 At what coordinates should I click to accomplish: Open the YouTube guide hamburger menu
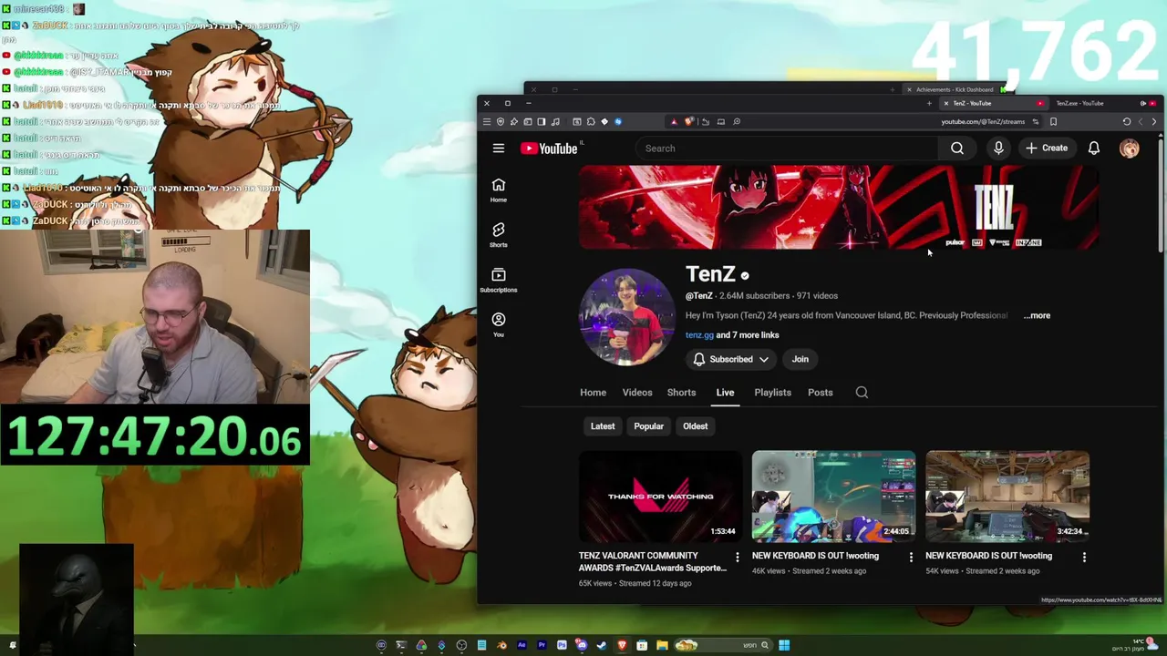[499, 148]
